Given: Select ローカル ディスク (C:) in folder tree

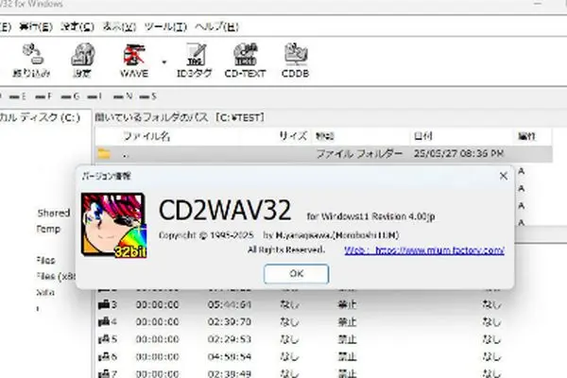Looking at the screenshot, I should tap(40, 117).
